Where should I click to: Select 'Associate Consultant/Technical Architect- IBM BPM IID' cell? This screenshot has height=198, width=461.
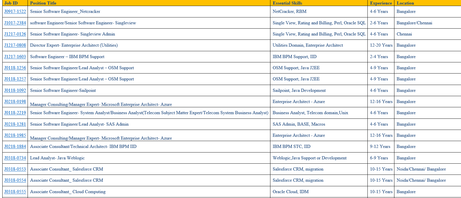[149, 146]
